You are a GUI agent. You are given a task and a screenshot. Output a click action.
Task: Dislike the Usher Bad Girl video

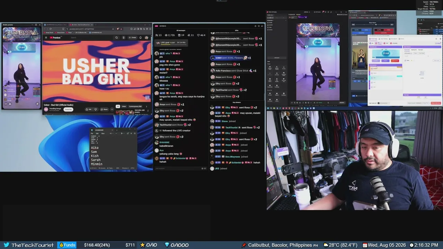(96, 109)
